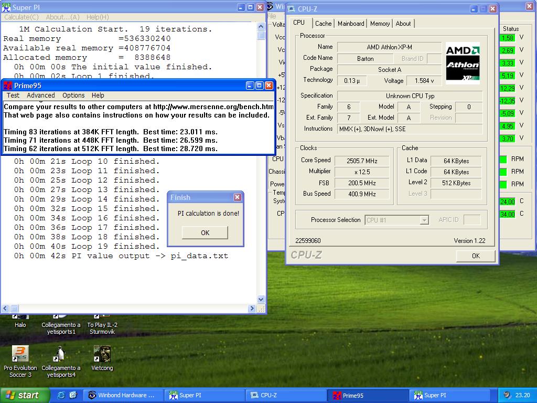Screen dimensions: 537x403
Task: Open the Options menu in Prime95
Action: pos(73,96)
